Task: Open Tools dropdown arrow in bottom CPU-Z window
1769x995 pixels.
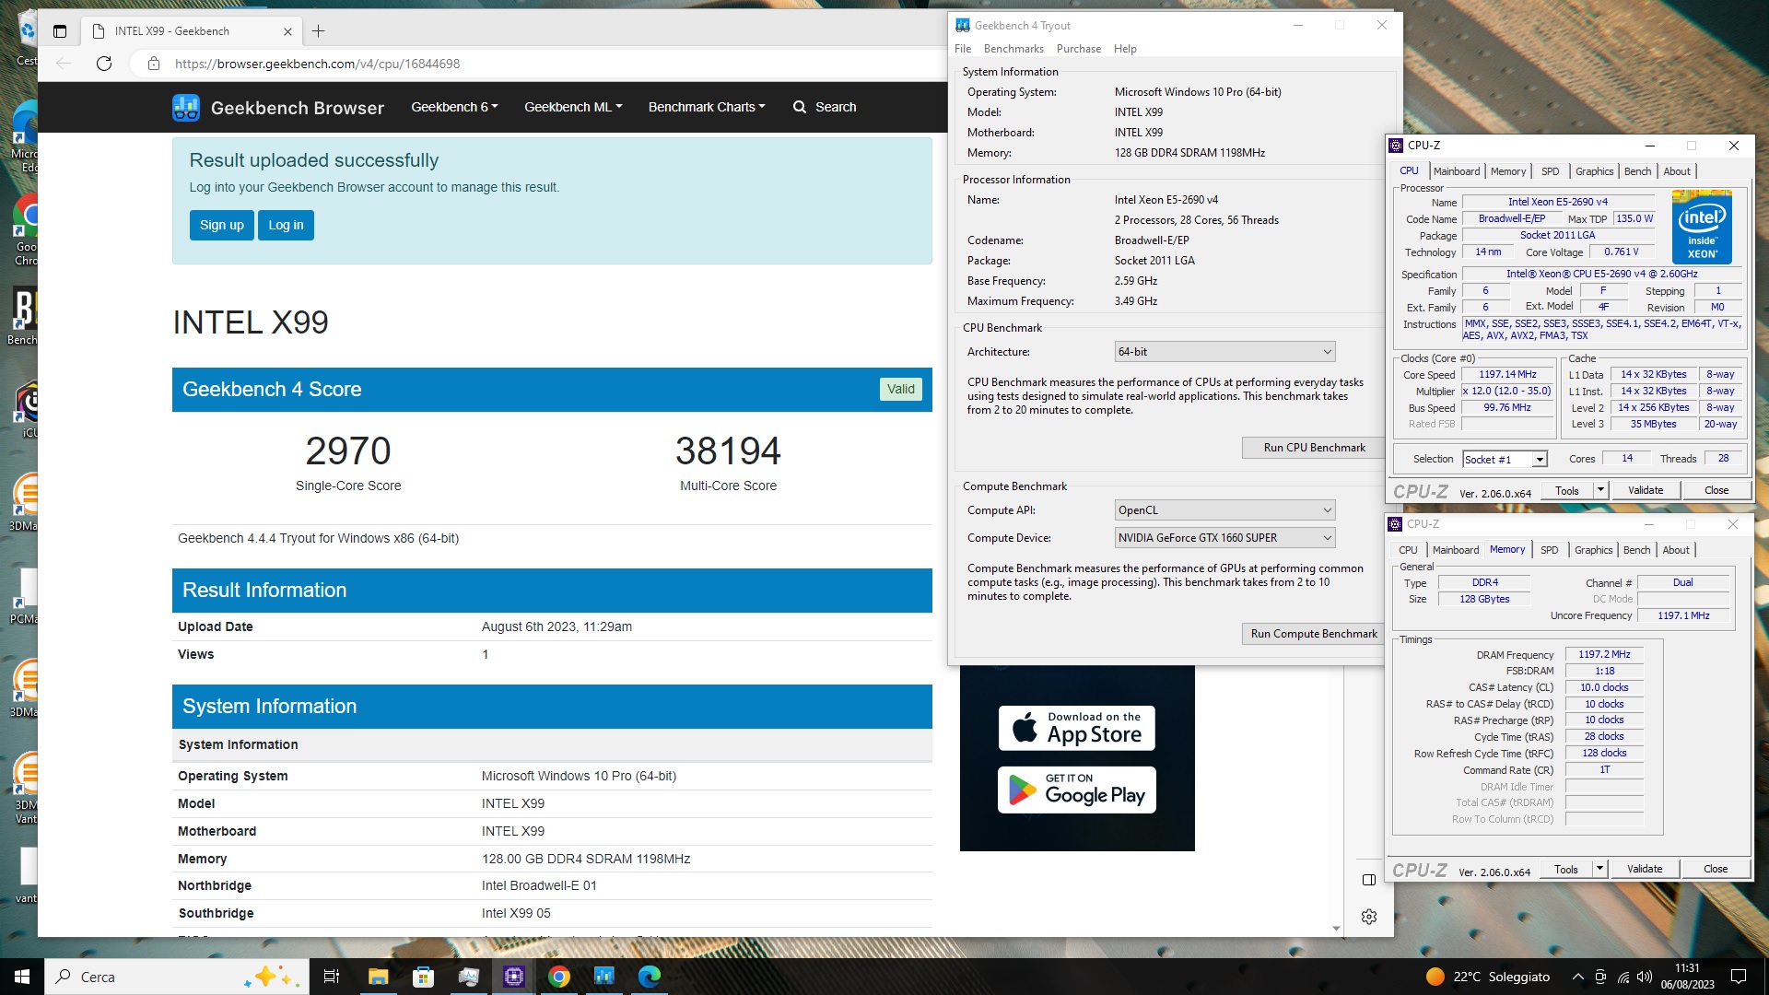Action: pyautogui.click(x=1599, y=869)
